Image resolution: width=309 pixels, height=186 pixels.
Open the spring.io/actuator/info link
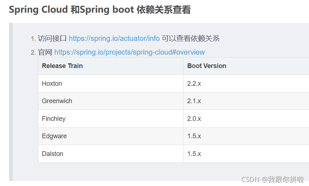tap(114, 38)
